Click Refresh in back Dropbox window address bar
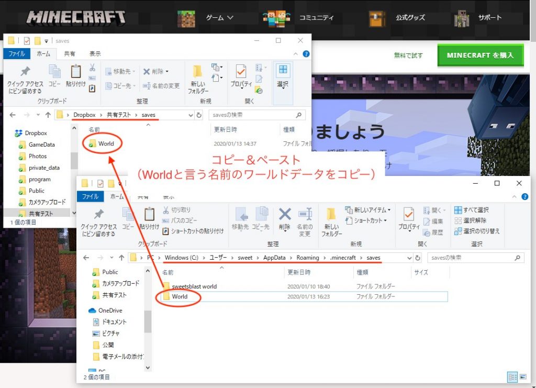Viewport: 536px width, 388px height. point(199,115)
